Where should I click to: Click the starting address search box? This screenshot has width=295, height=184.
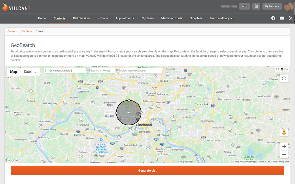tap(65, 71)
